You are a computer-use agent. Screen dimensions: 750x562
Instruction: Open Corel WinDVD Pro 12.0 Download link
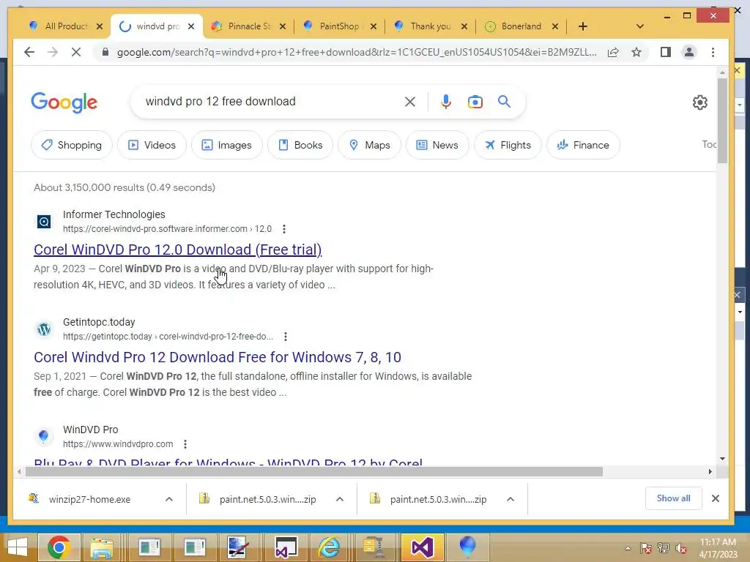click(x=177, y=250)
